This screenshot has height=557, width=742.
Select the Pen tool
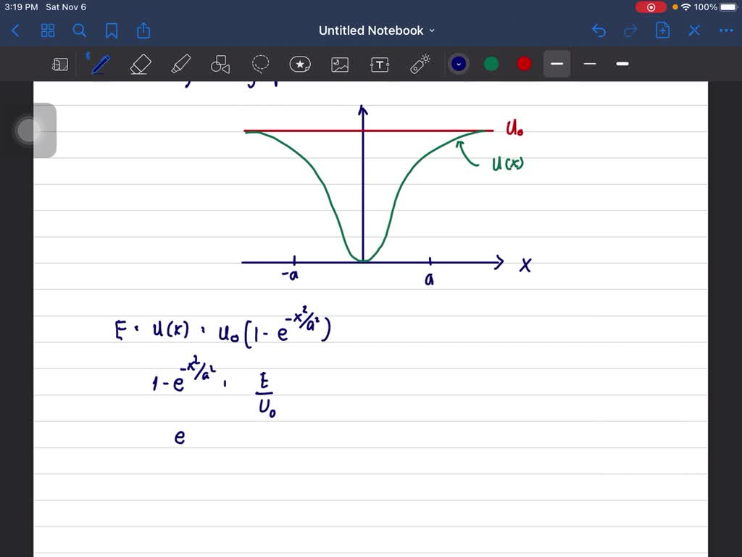[99, 64]
